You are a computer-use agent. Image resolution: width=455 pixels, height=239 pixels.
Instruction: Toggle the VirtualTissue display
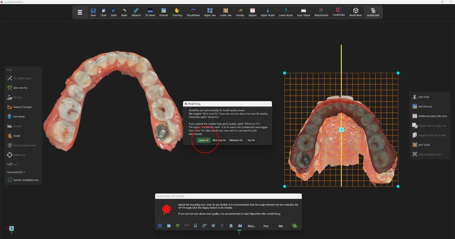(x=193, y=12)
